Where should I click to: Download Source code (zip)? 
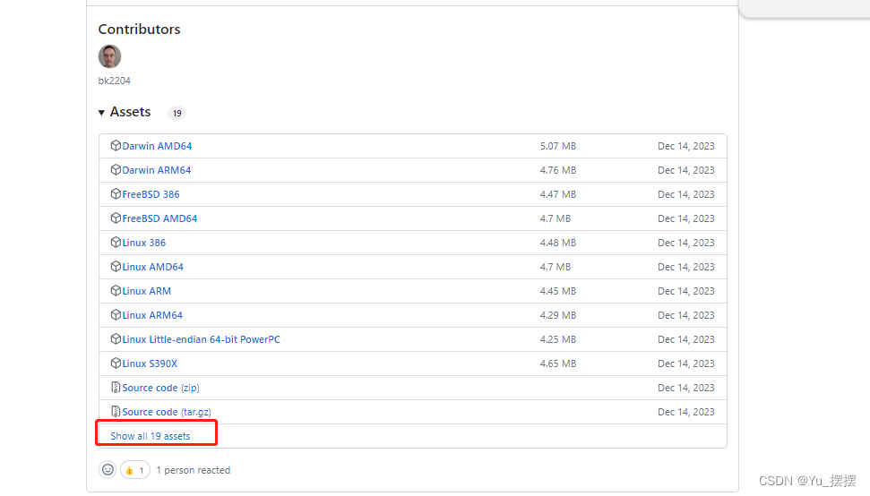(x=161, y=388)
